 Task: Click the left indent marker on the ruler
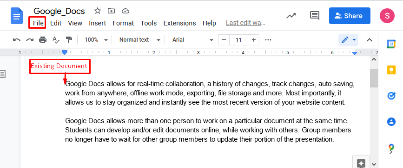[x=65, y=53]
